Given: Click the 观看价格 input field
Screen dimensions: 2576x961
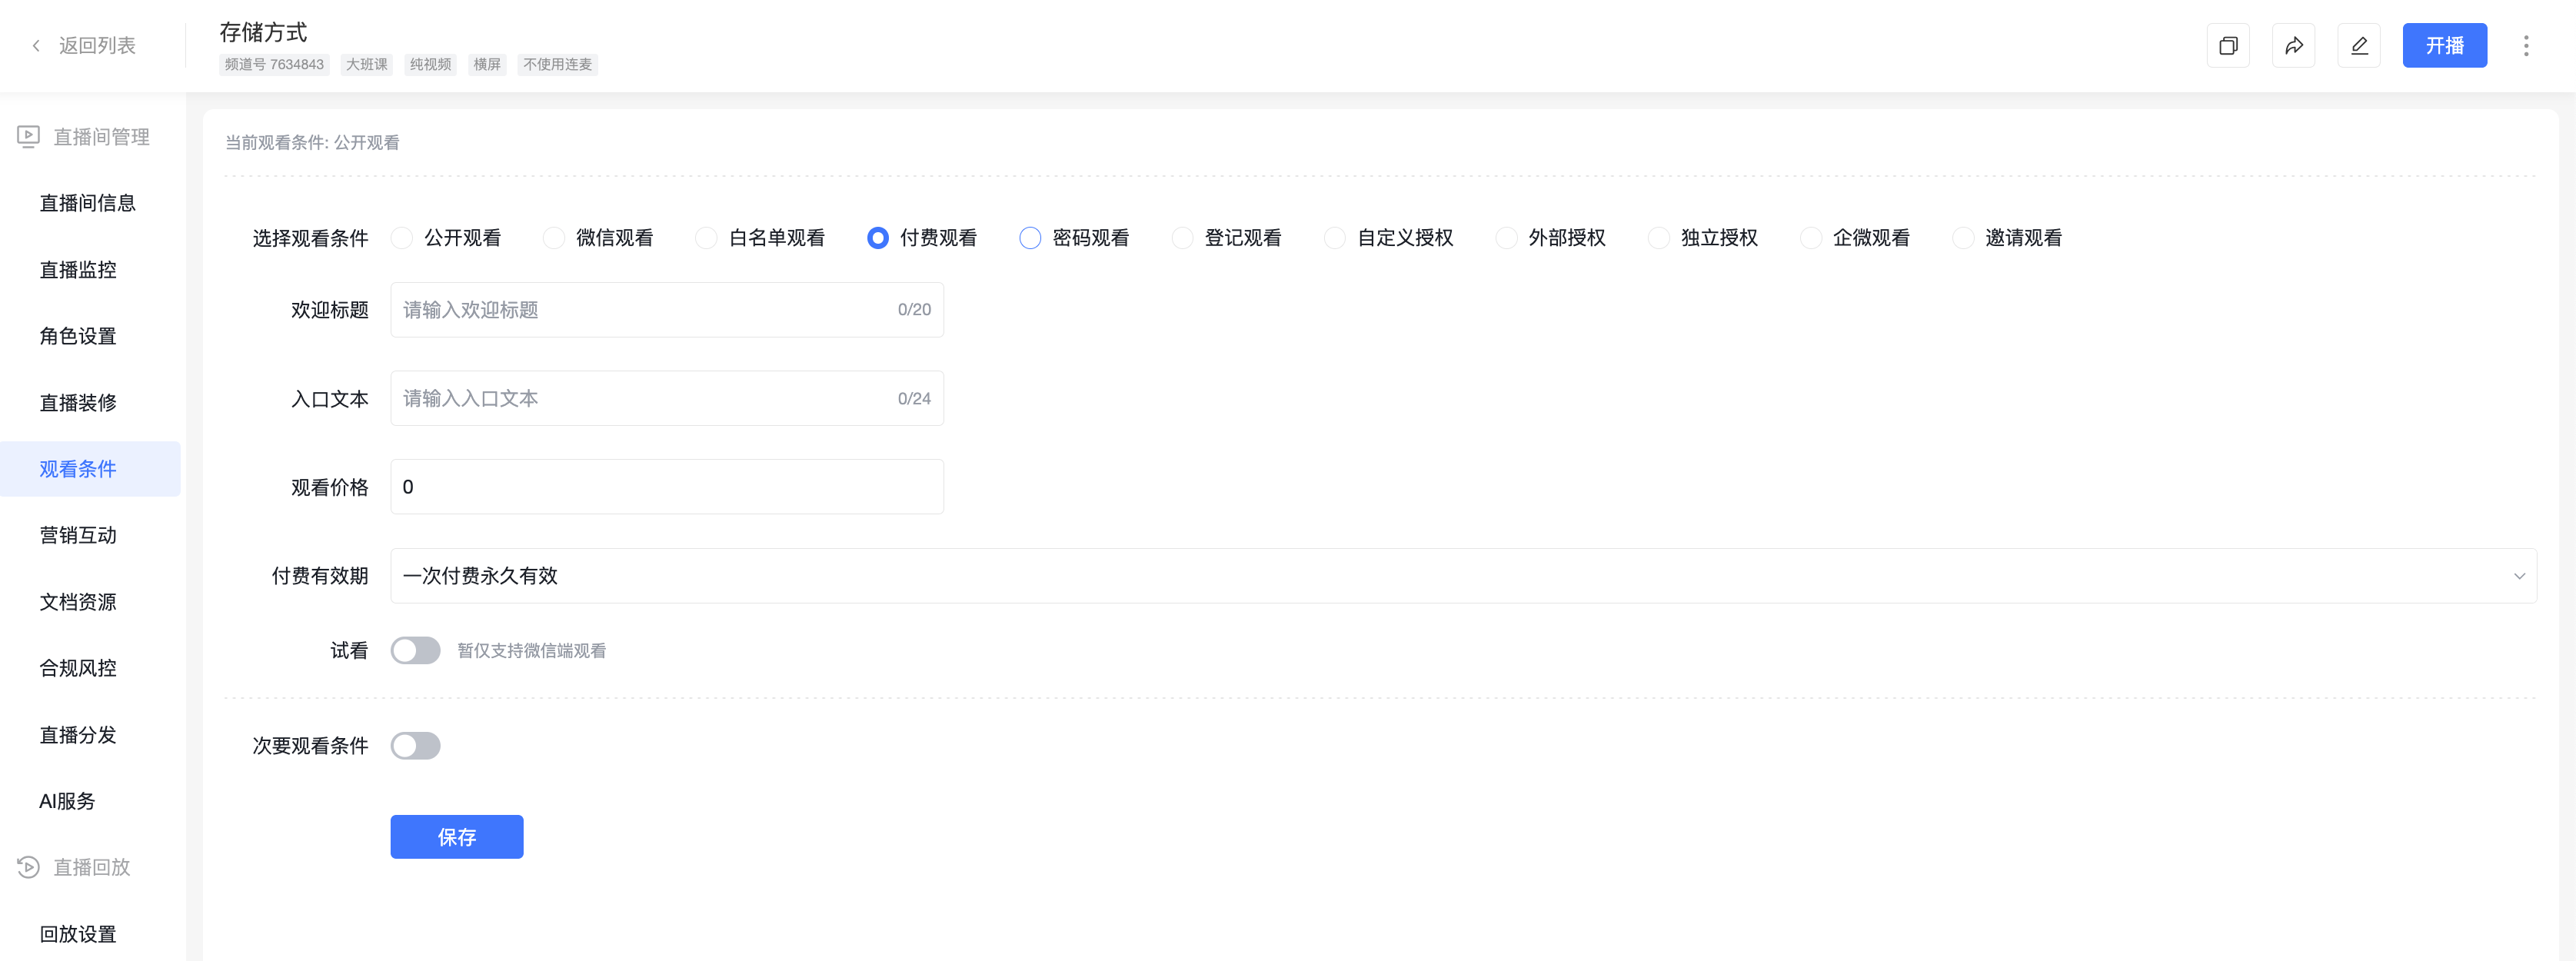Looking at the screenshot, I should coord(667,487).
